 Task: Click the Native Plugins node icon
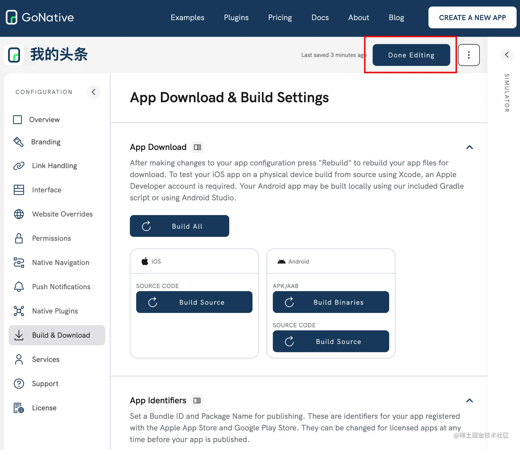coord(19,311)
